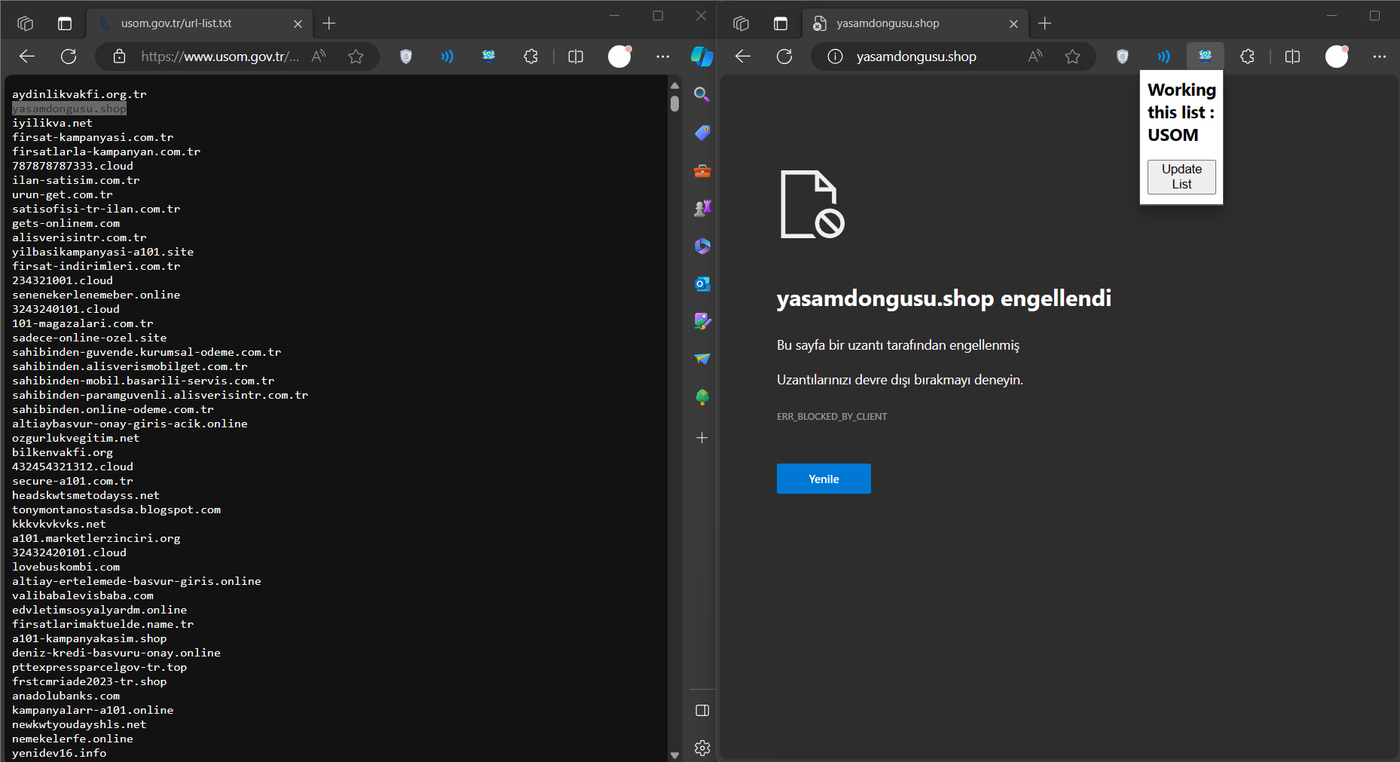The height and width of the screenshot is (762, 1400).
Task: Open Extensions puzzle icon in right window
Action: 1247,57
